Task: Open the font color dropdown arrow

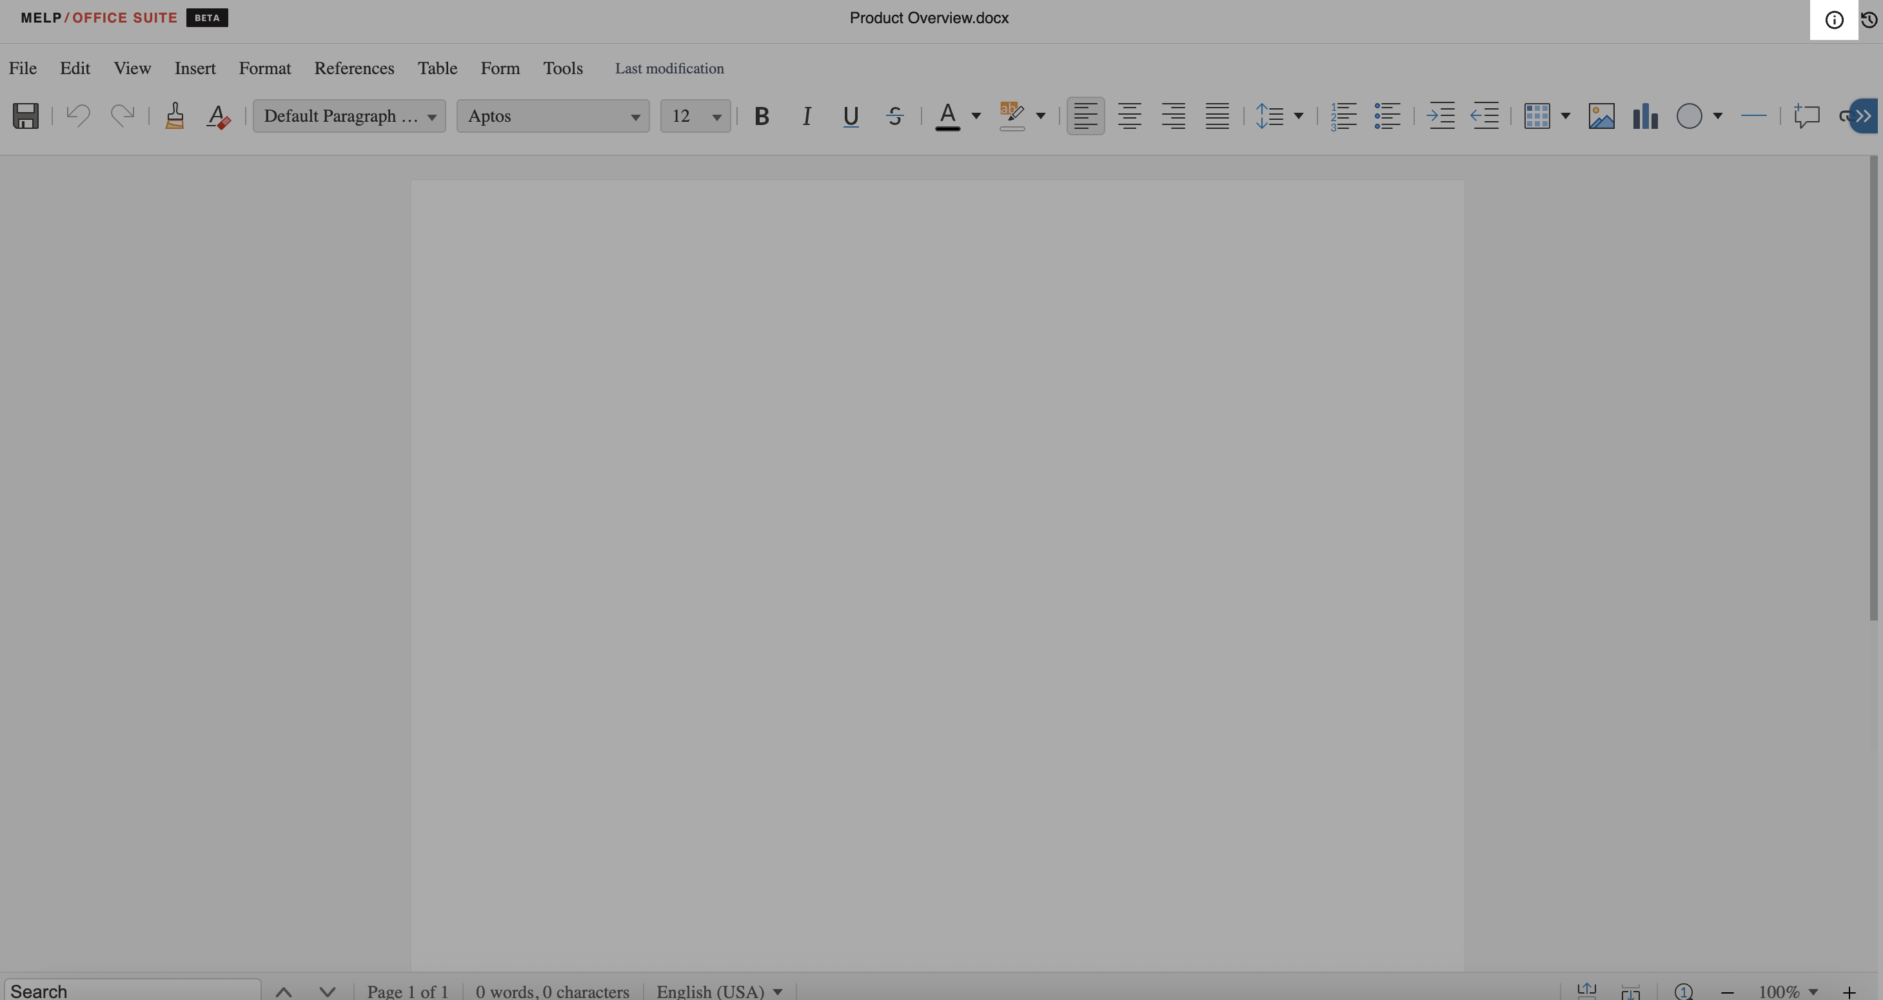Action: pos(976,115)
